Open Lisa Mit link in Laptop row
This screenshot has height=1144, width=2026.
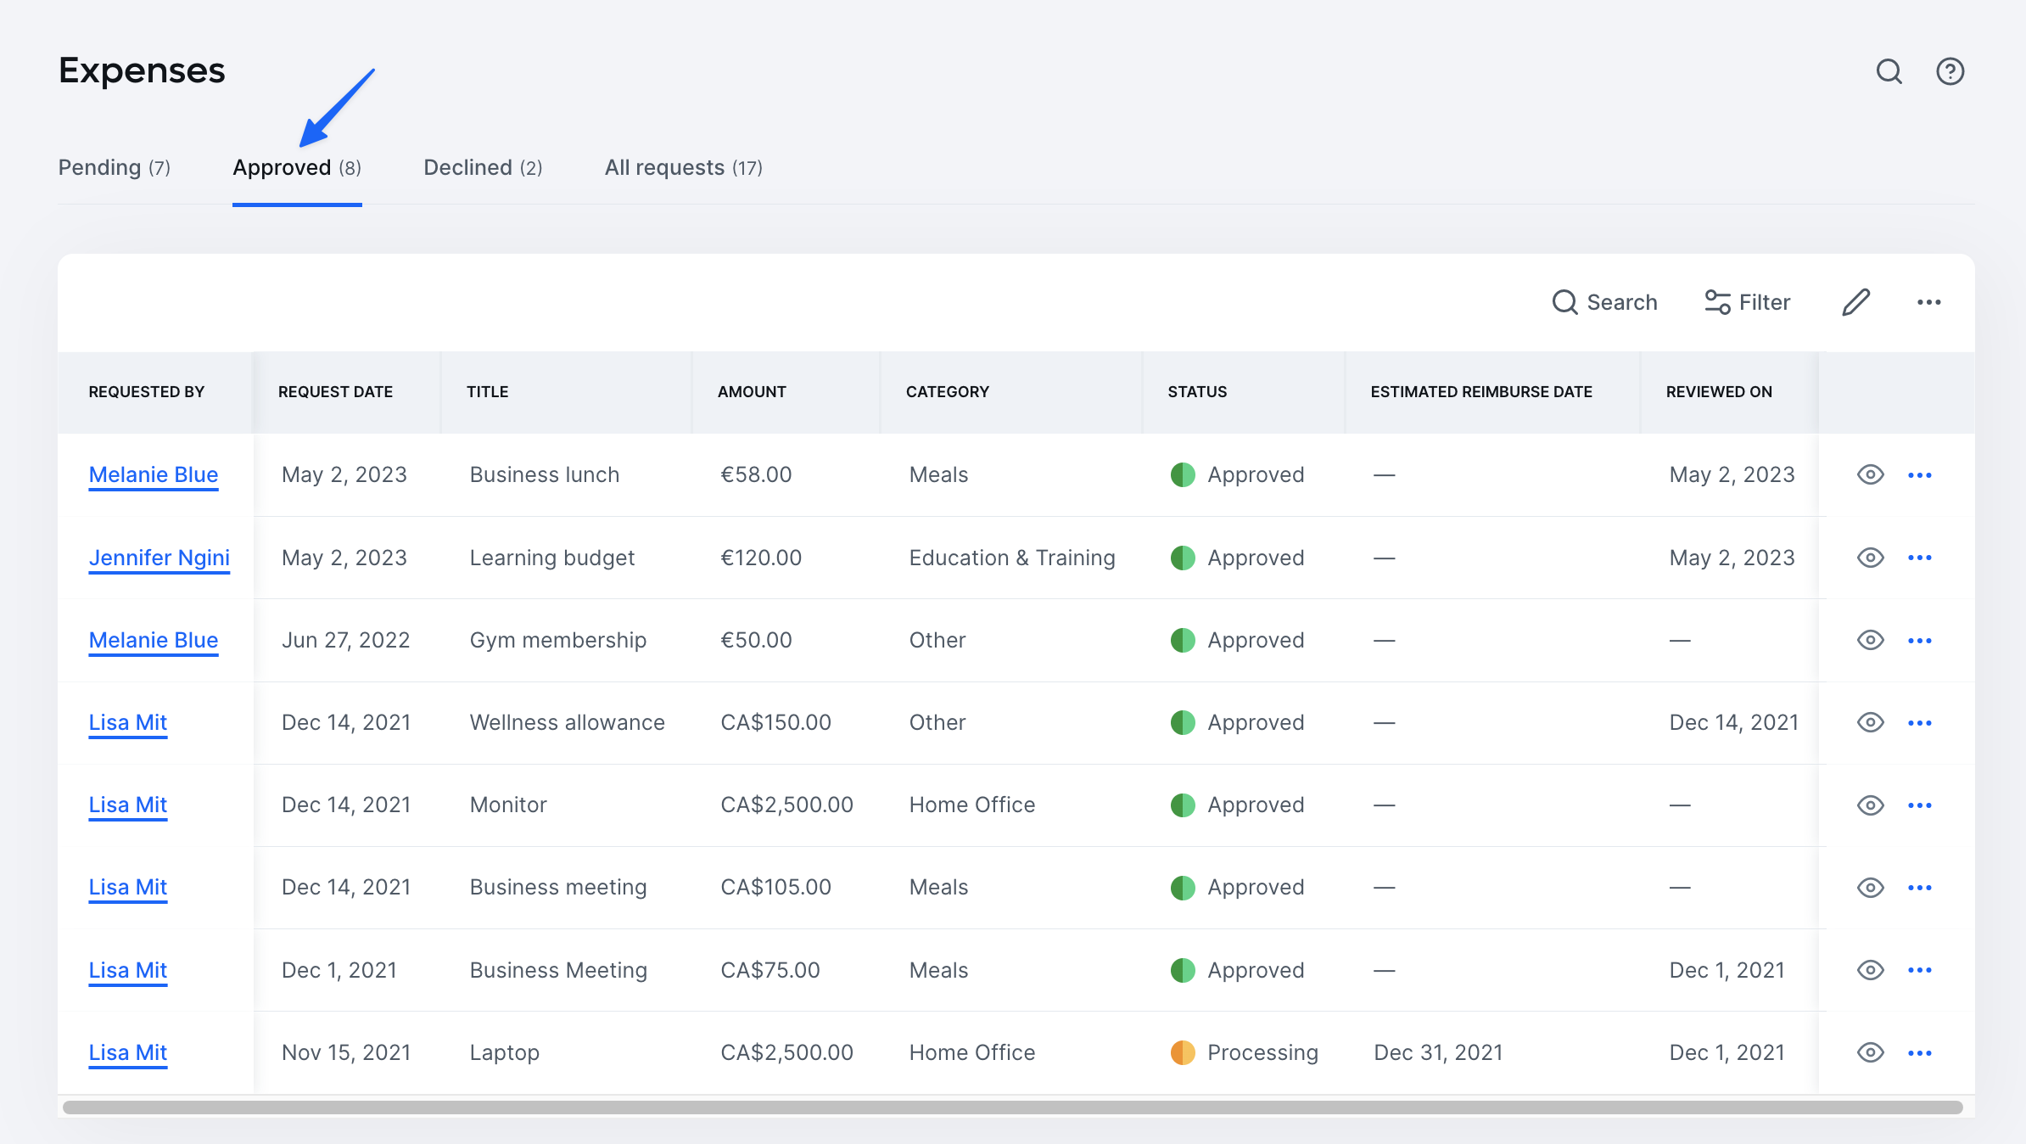[128, 1052]
